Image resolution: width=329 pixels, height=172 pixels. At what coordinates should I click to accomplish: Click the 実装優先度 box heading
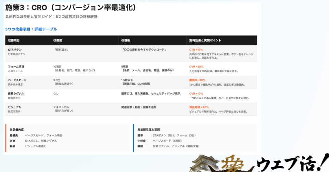click(17, 130)
